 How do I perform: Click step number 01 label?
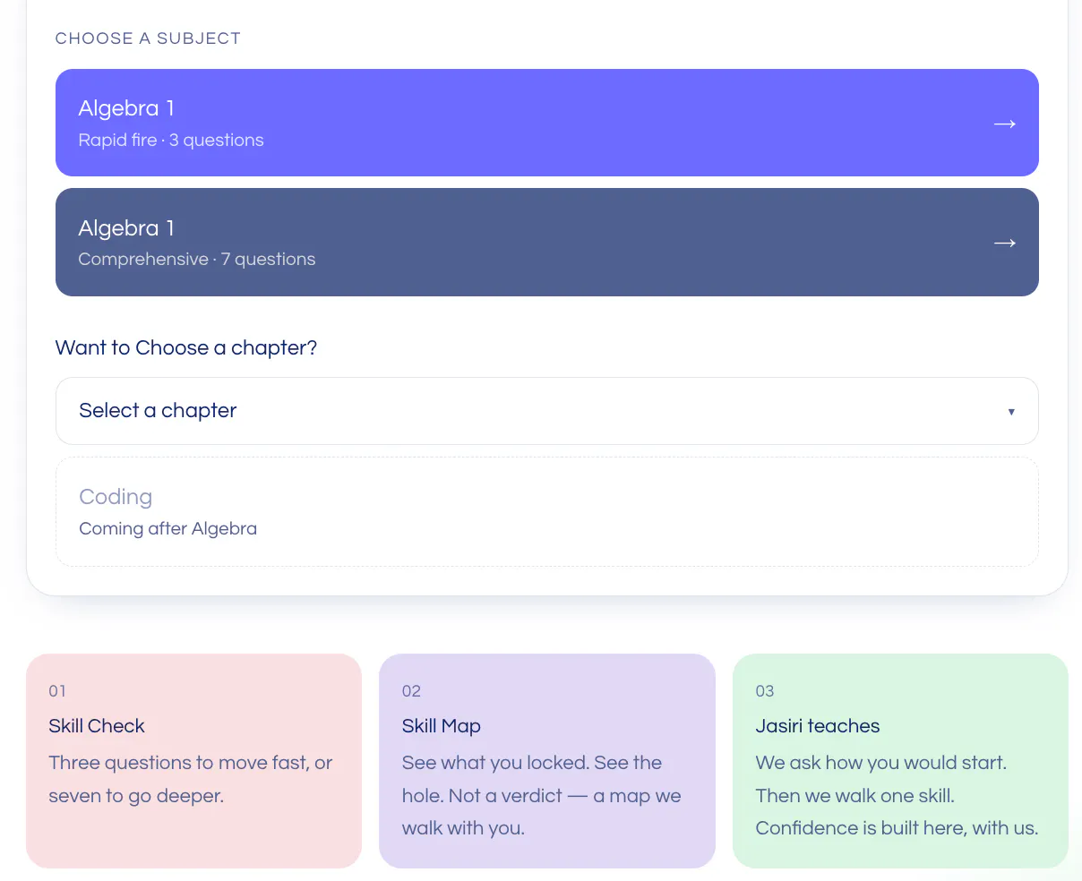[57, 690]
